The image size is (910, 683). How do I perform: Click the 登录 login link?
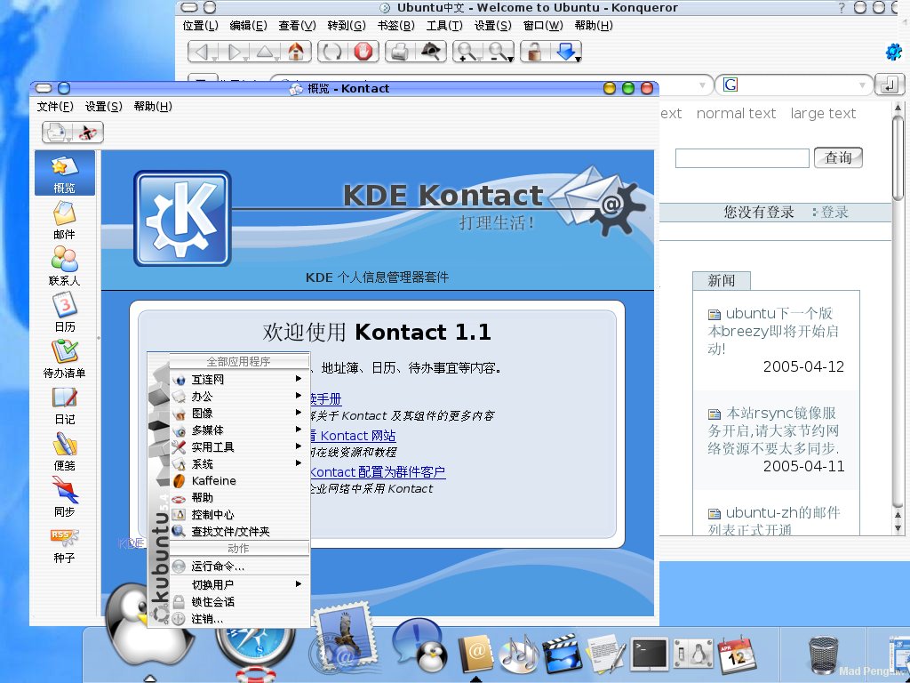click(x=834, y=213)
